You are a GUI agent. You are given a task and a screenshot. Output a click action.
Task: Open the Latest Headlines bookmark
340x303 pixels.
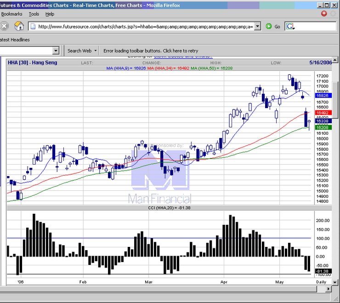tap(15, 40)
